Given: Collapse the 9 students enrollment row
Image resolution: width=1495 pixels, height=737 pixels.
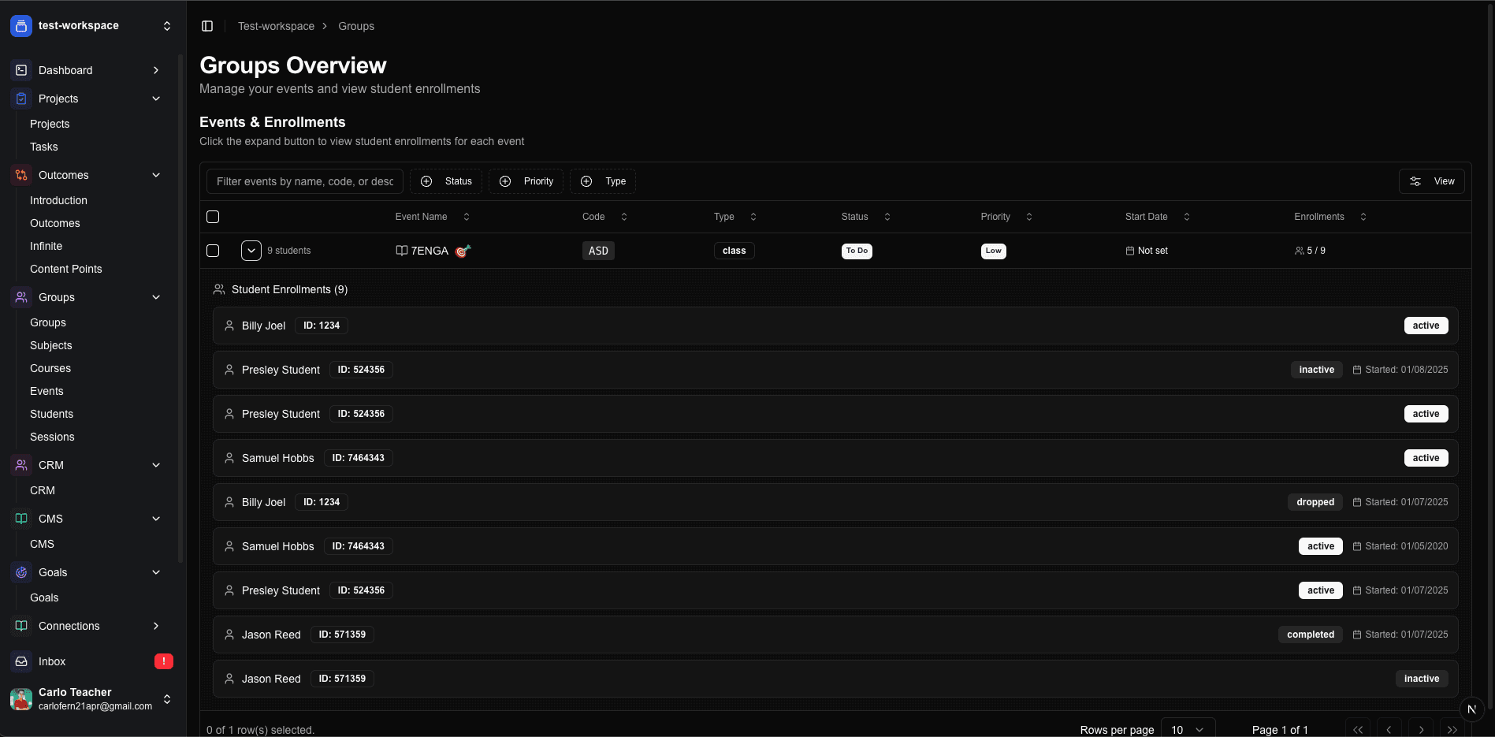Looking at the screenshot, I should [251, 251].
